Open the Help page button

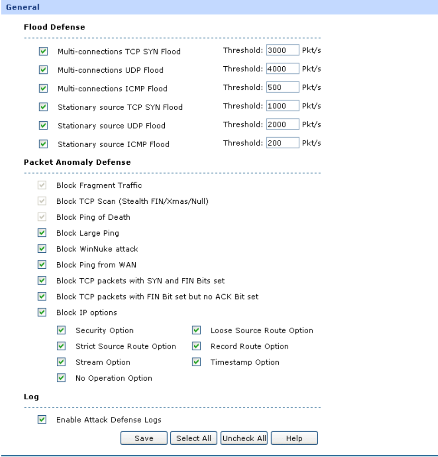[x=294, y=438]
